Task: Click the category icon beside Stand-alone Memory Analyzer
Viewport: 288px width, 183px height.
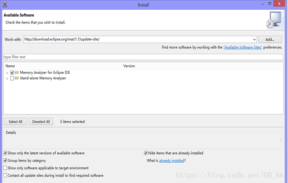Action: (16, 78)
